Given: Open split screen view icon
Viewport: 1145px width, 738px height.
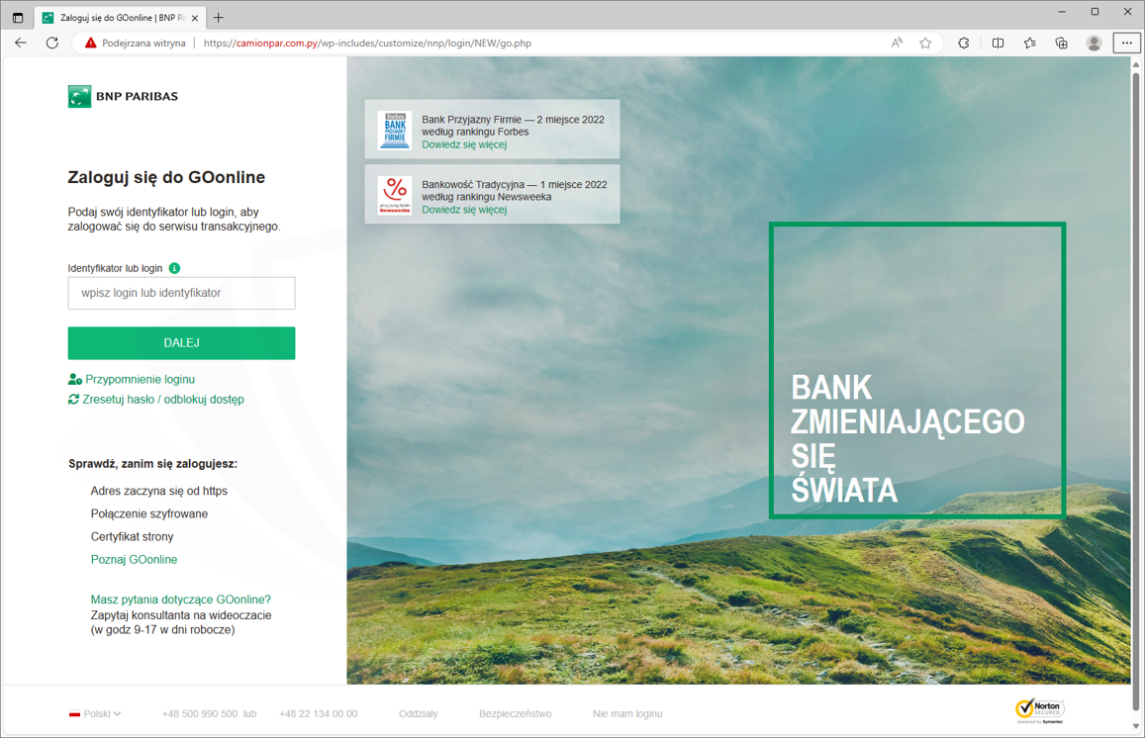Looking at the screenshot, I should pyautogui.click(x=999, y=44).
